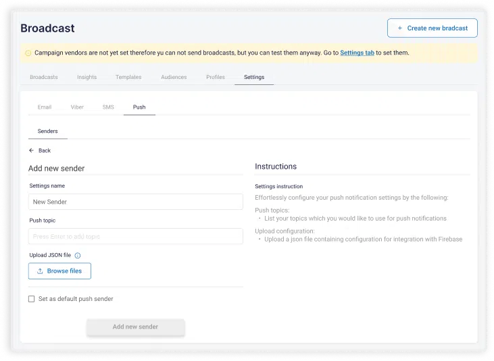Open the Templates tab
The width and height of the screenshot is (494, 361).
(x=128, y=78)
